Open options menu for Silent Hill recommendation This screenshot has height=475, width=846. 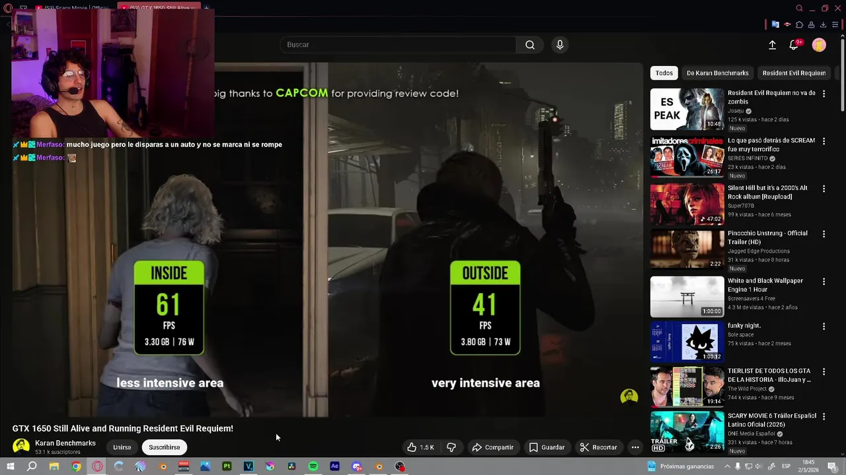824,189
